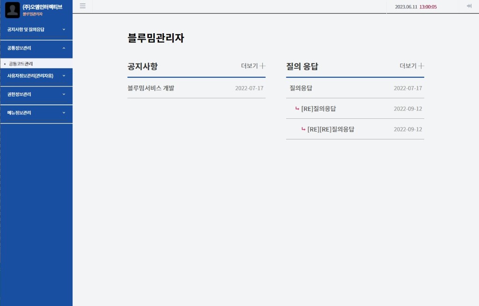
Task: Expand the 권한정보관리 menu
Action: [x=36, y=95]
